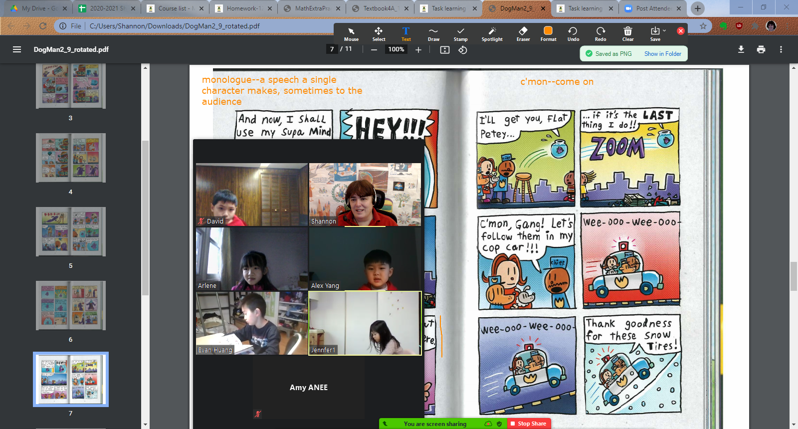Zoom in on the PDF
This screenshot has width=798, height=429.
click(x=418, y=49)
